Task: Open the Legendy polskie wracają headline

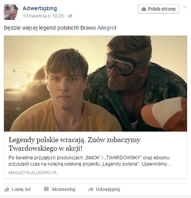Action: pyautogui.click(x=74, y=144)
